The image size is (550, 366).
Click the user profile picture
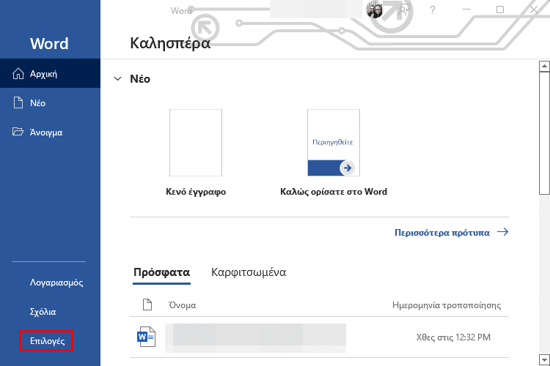pos(374,10)
